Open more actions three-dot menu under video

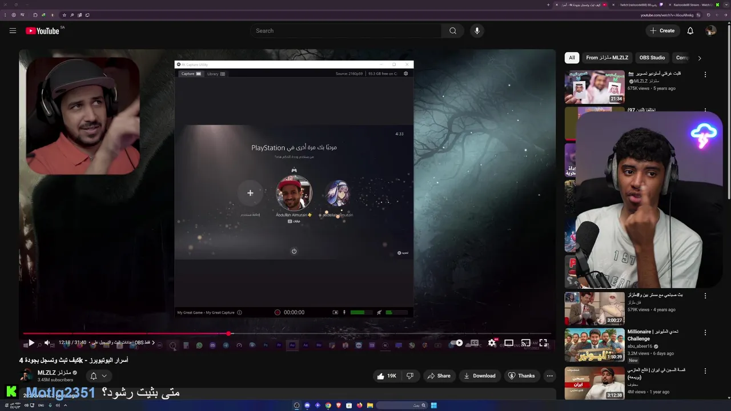549,376
